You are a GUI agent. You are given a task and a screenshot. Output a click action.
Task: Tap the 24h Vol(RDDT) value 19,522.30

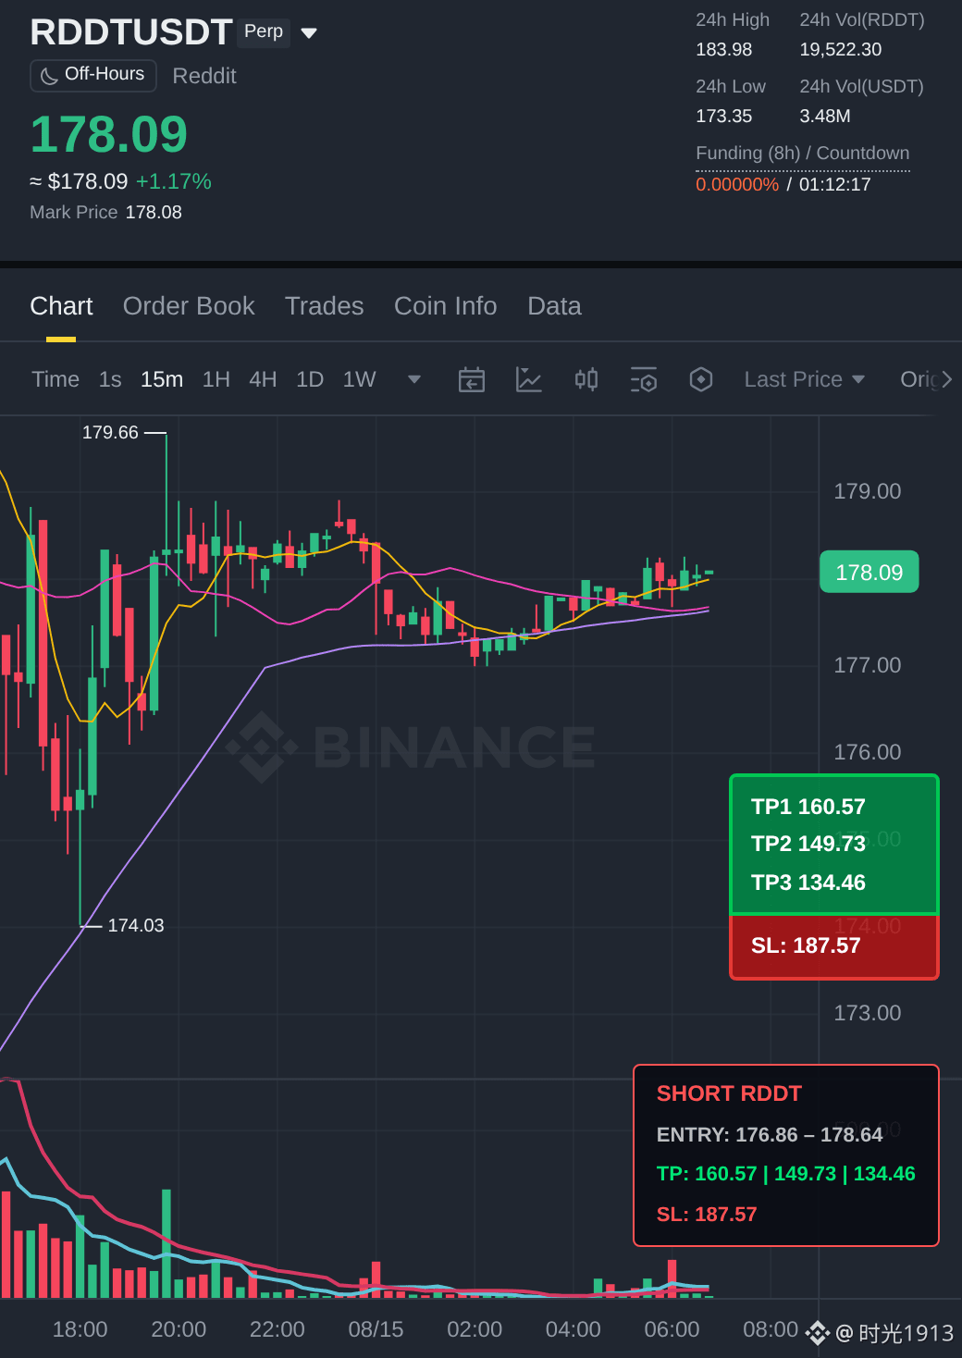tap(841, 50)
